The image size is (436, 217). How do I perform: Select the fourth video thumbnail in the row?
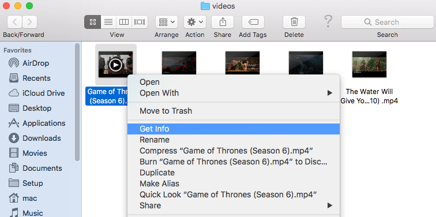click(306, 62)
